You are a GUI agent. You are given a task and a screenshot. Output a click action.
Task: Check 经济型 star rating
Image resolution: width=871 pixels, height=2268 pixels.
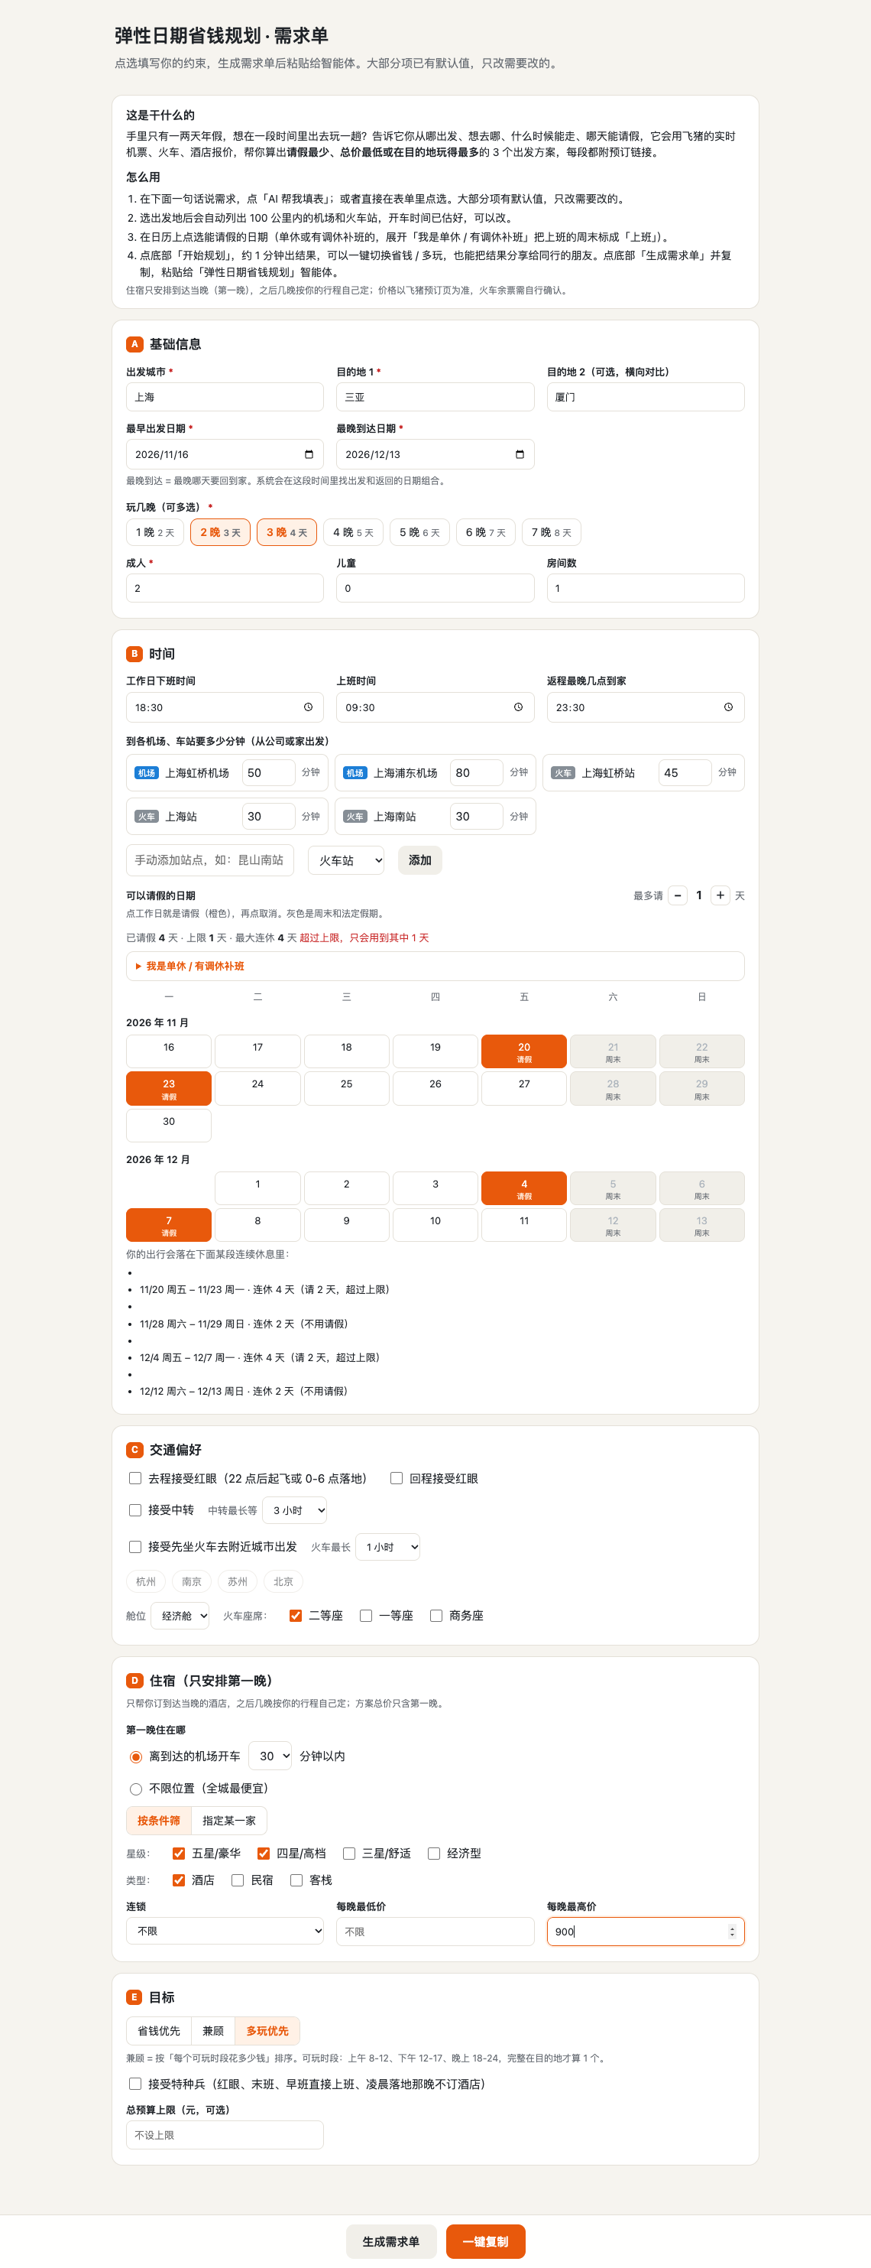point(434,1854)
